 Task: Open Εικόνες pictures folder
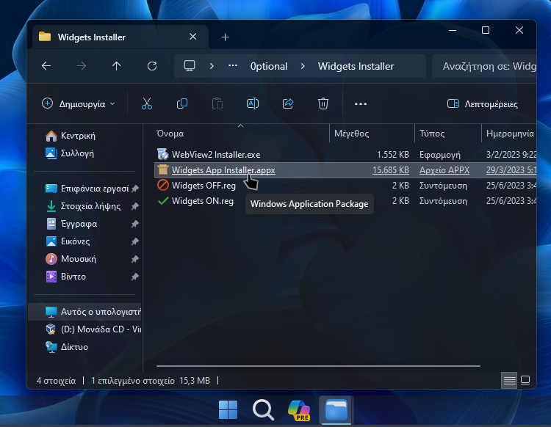(x=75, y=241)
